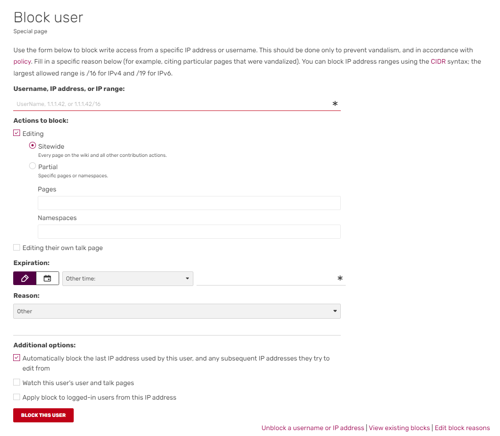Focus the Username, IP address field
Image resolution: width=500 pixels, height=436 pixels.
pyautogui.click(x=173, y=104)
